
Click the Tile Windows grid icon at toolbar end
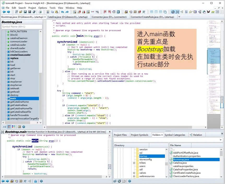pos(217,12)
